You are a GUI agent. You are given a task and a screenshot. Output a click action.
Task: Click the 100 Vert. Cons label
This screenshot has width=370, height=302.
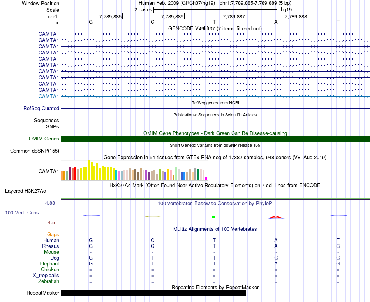pyautogui.click(x=22, y=212)
